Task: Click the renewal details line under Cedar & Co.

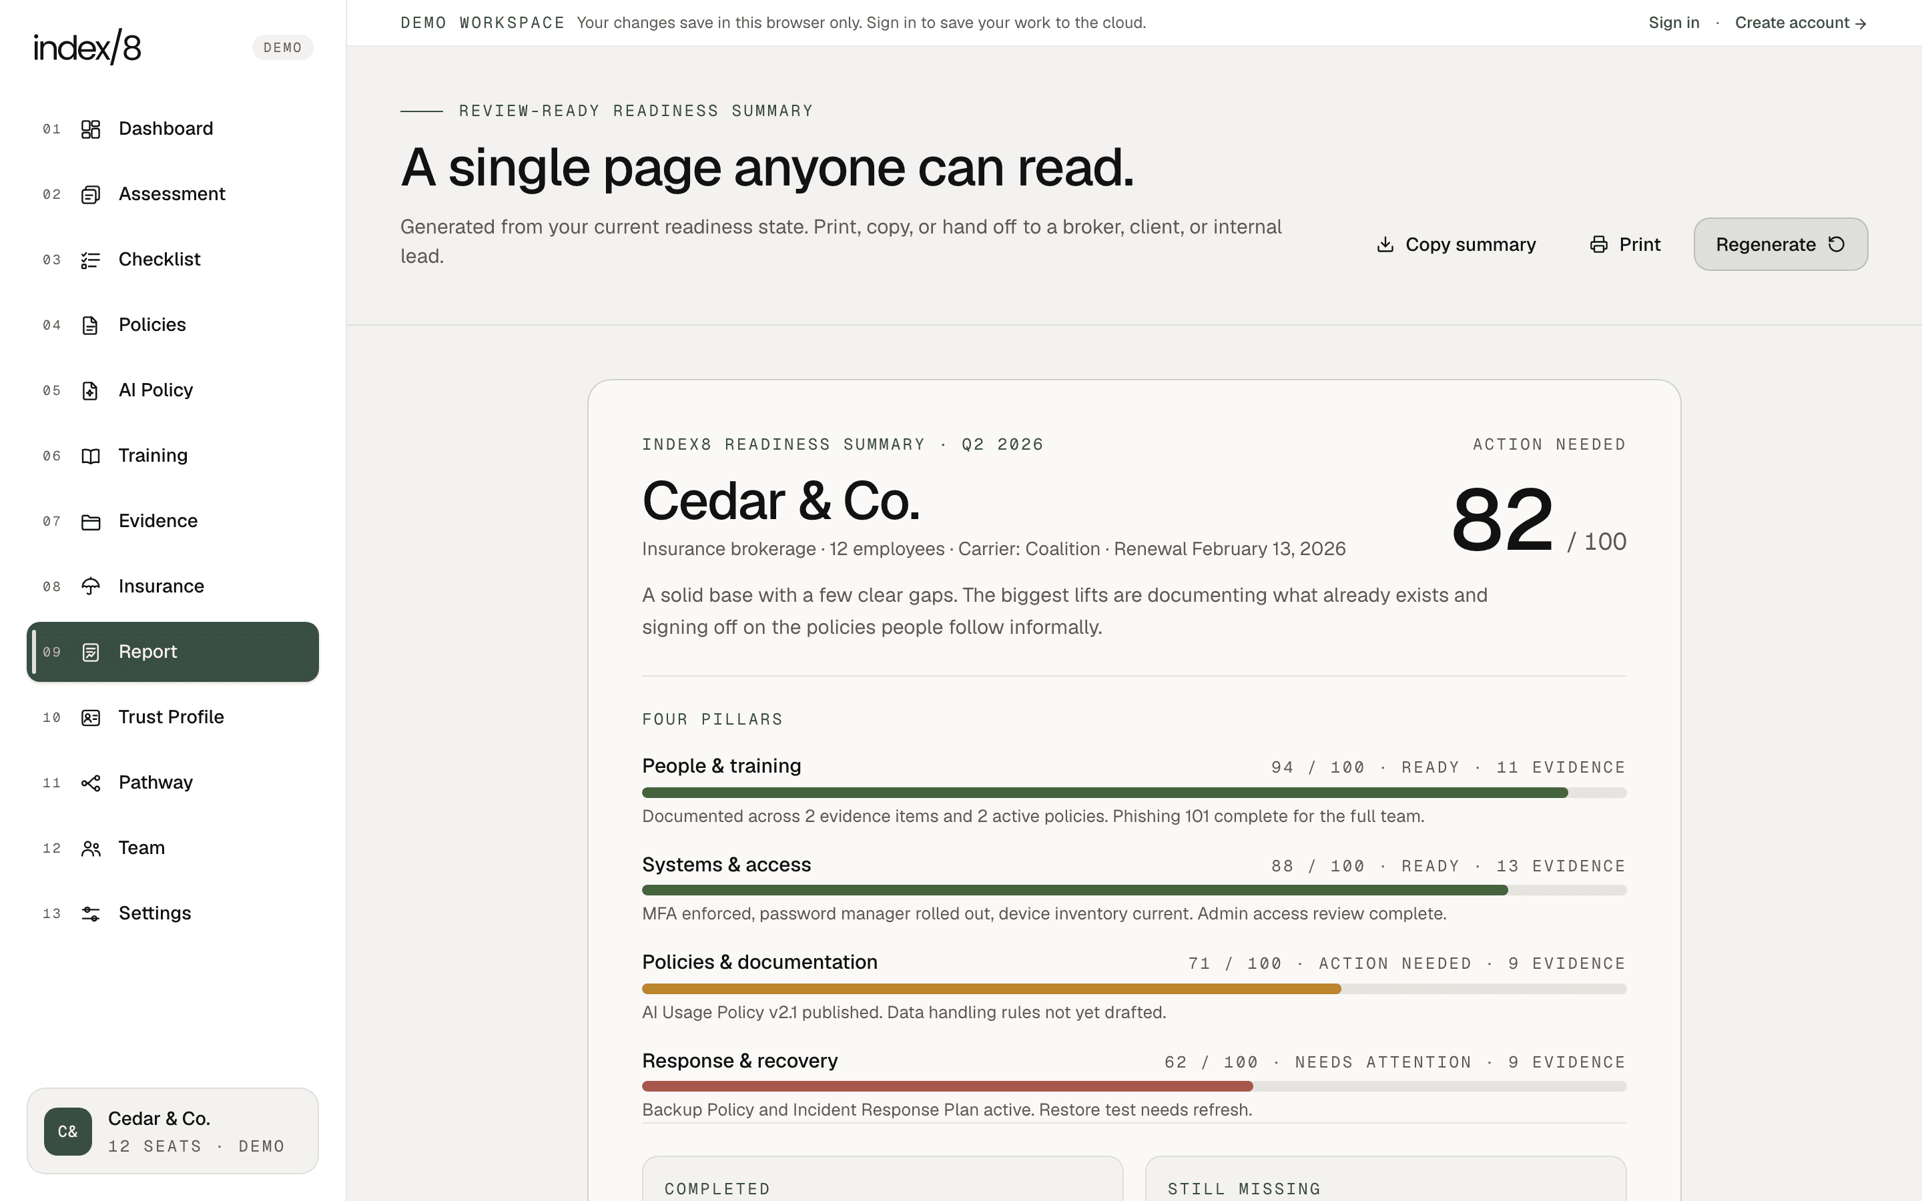Action: click(x=994, y=550)
